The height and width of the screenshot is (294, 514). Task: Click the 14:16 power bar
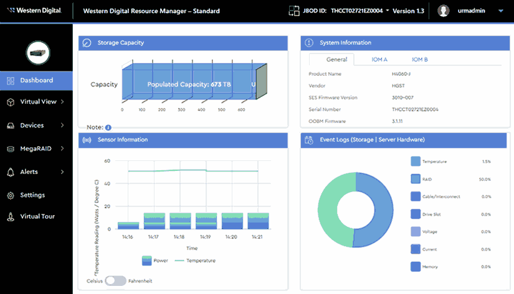[128, 226]
